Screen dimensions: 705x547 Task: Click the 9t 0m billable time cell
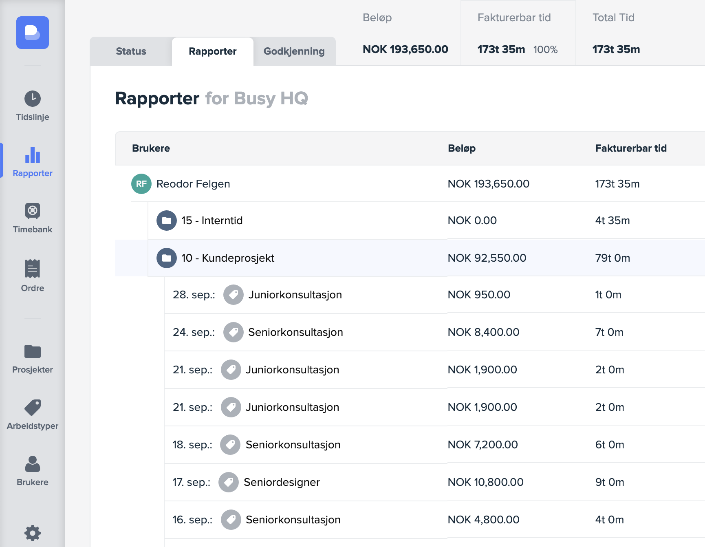click(x=610, y=482)
